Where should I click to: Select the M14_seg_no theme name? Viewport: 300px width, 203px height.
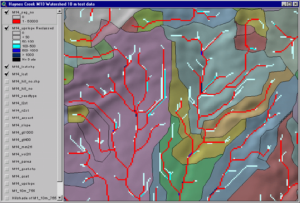(x=23, y=12)
